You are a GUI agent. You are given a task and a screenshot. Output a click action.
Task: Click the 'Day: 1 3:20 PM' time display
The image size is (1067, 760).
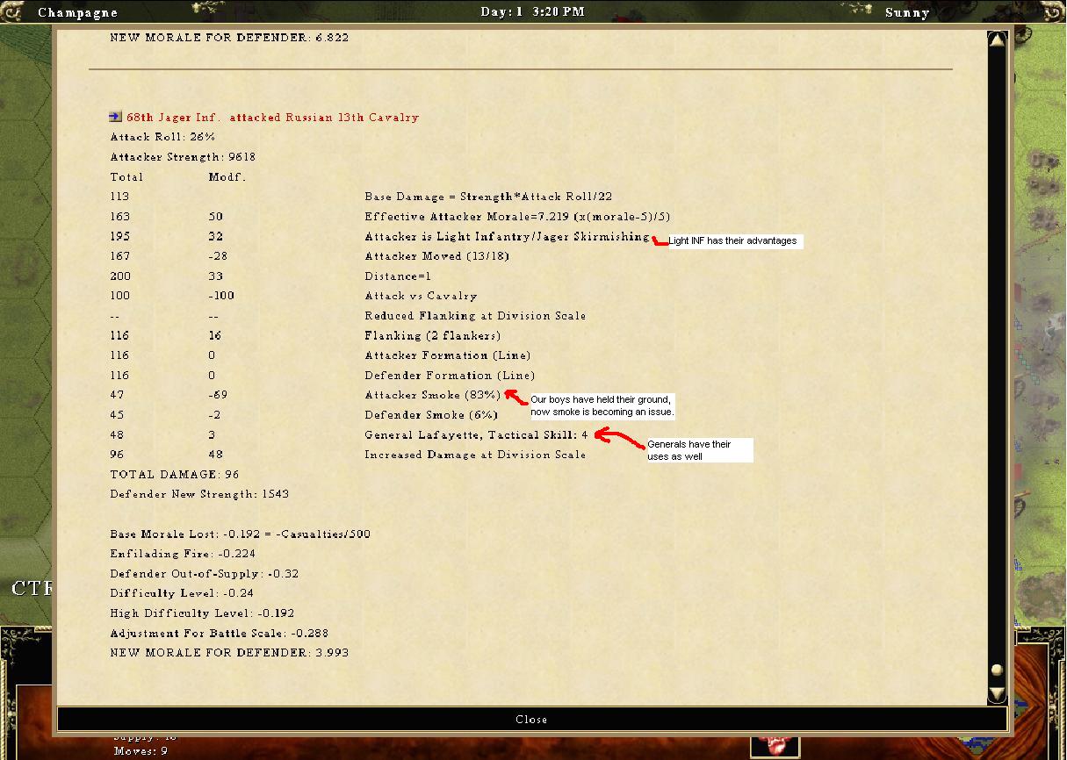pyautogui.click(x=533, y=11)
